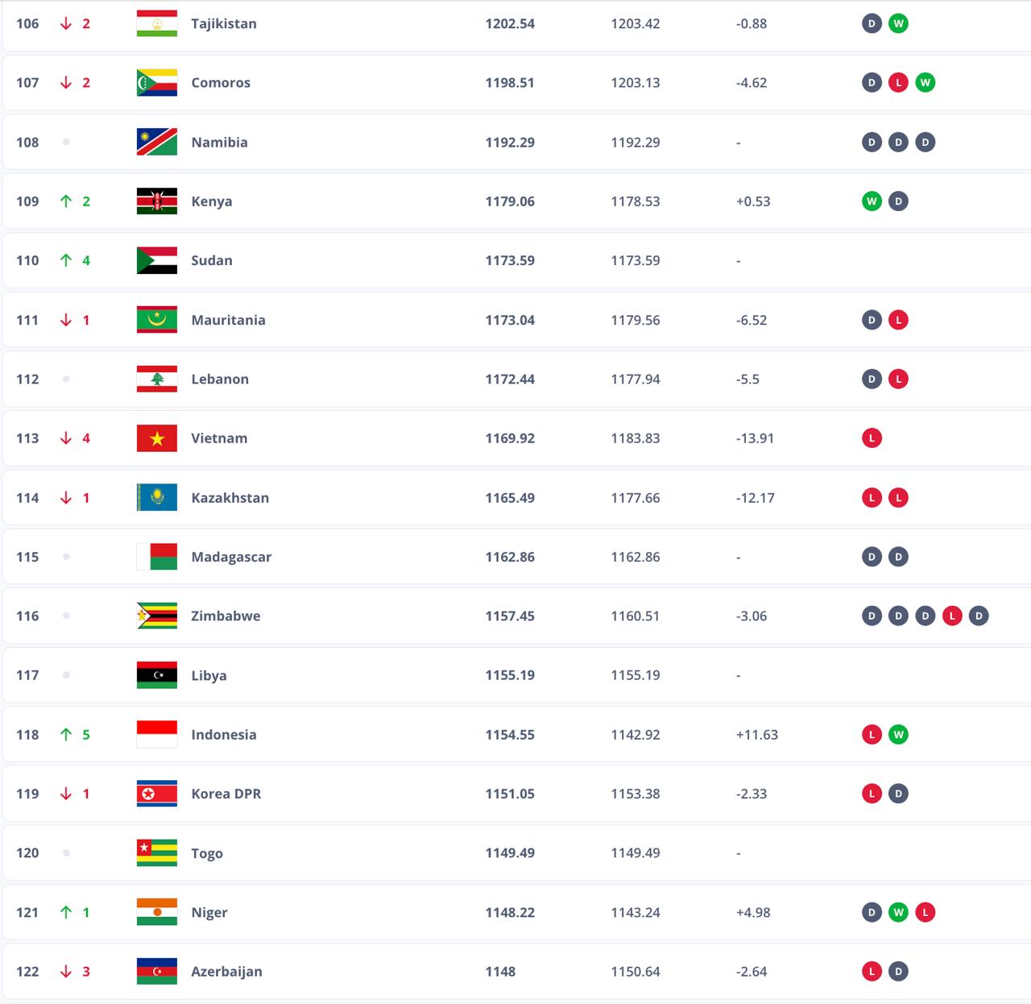Click Azerbaijan's red down arrow rank change

66,971
